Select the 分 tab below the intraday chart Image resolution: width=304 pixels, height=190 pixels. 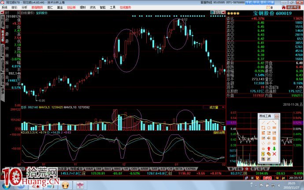247,168
